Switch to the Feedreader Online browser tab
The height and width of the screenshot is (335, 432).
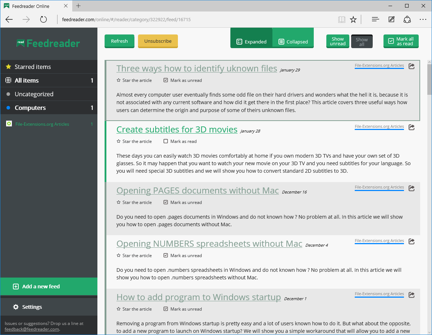coord(32,6)
